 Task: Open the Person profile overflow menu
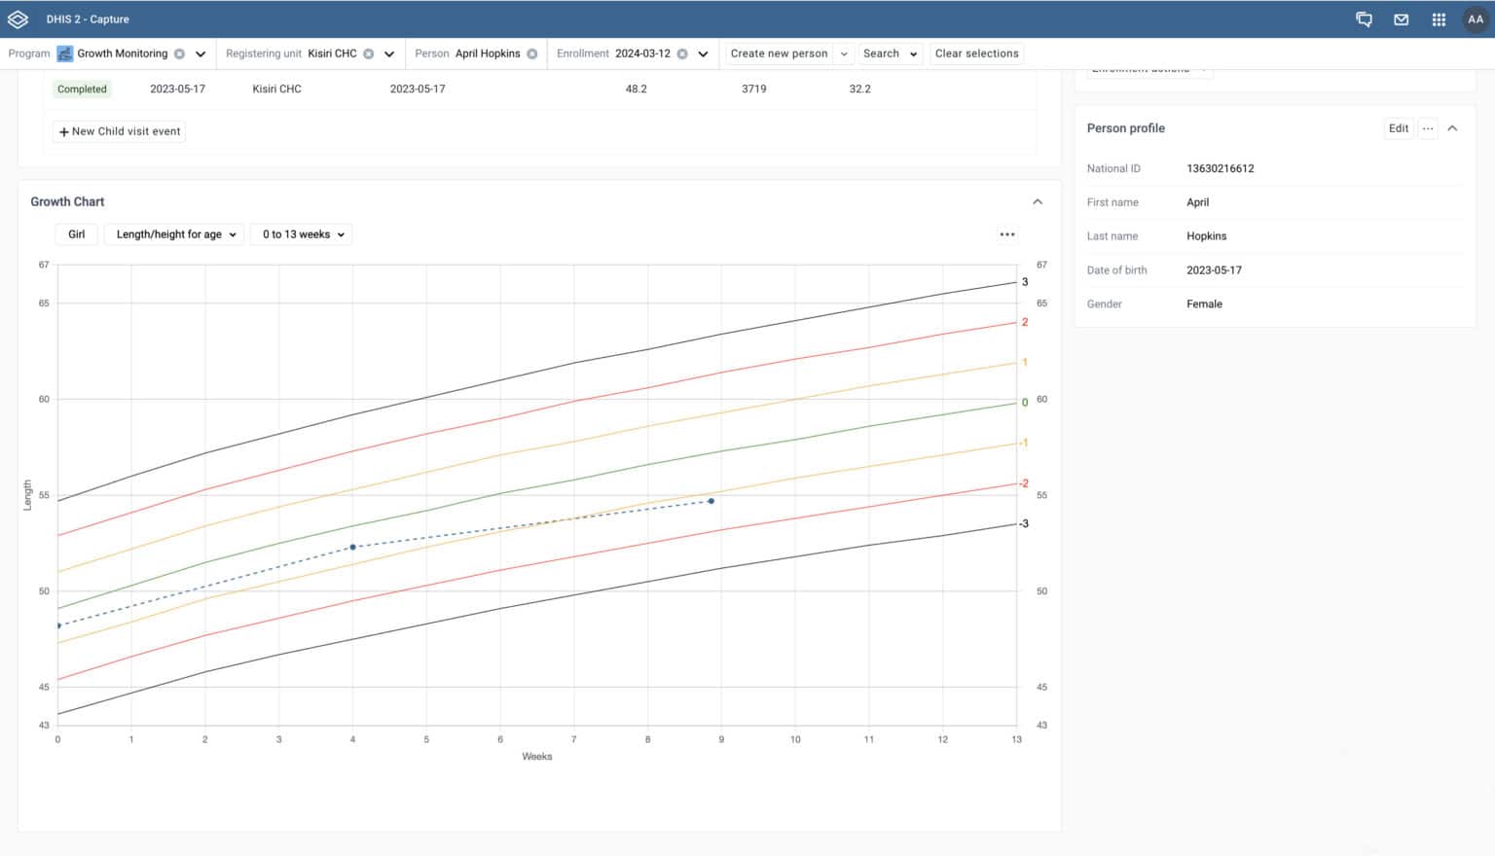(1428, 127)
